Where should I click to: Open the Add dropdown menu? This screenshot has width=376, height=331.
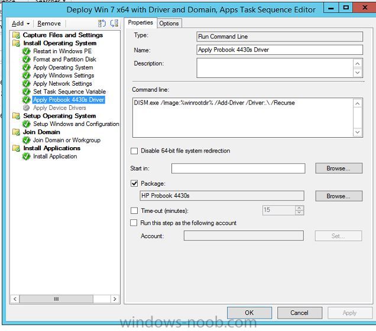(20, 24)
